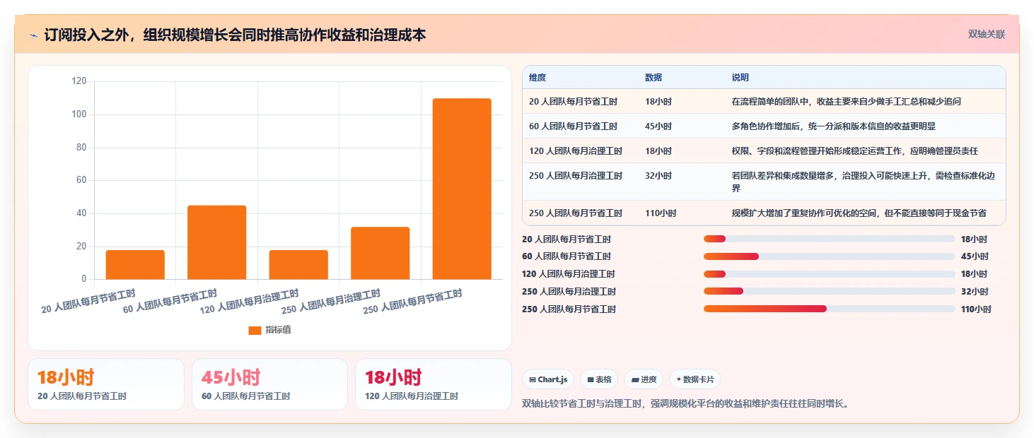Click the 表格 tag
Image resolution: width=1034 pixels, height=438 pixels.
pos(599,379)
